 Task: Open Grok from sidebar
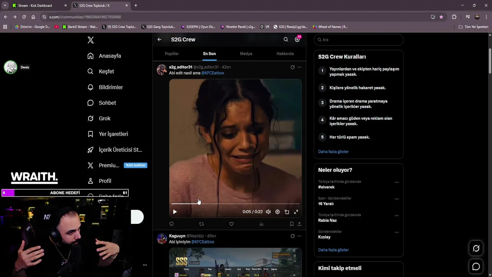pos(99,118)
